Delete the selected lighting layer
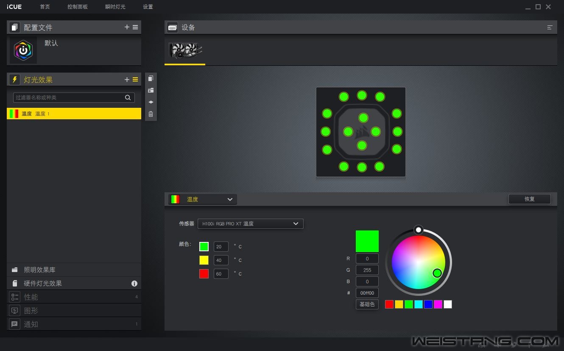The height and width of the screenshot is (351, 564). [151, 114]
